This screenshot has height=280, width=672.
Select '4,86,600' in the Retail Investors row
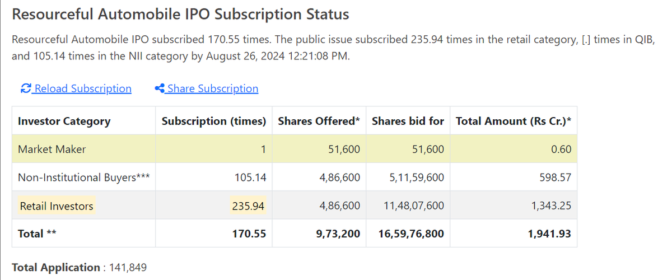340,206
